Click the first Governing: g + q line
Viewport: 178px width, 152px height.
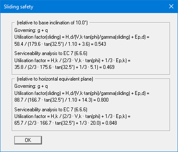tap(31, 30)
